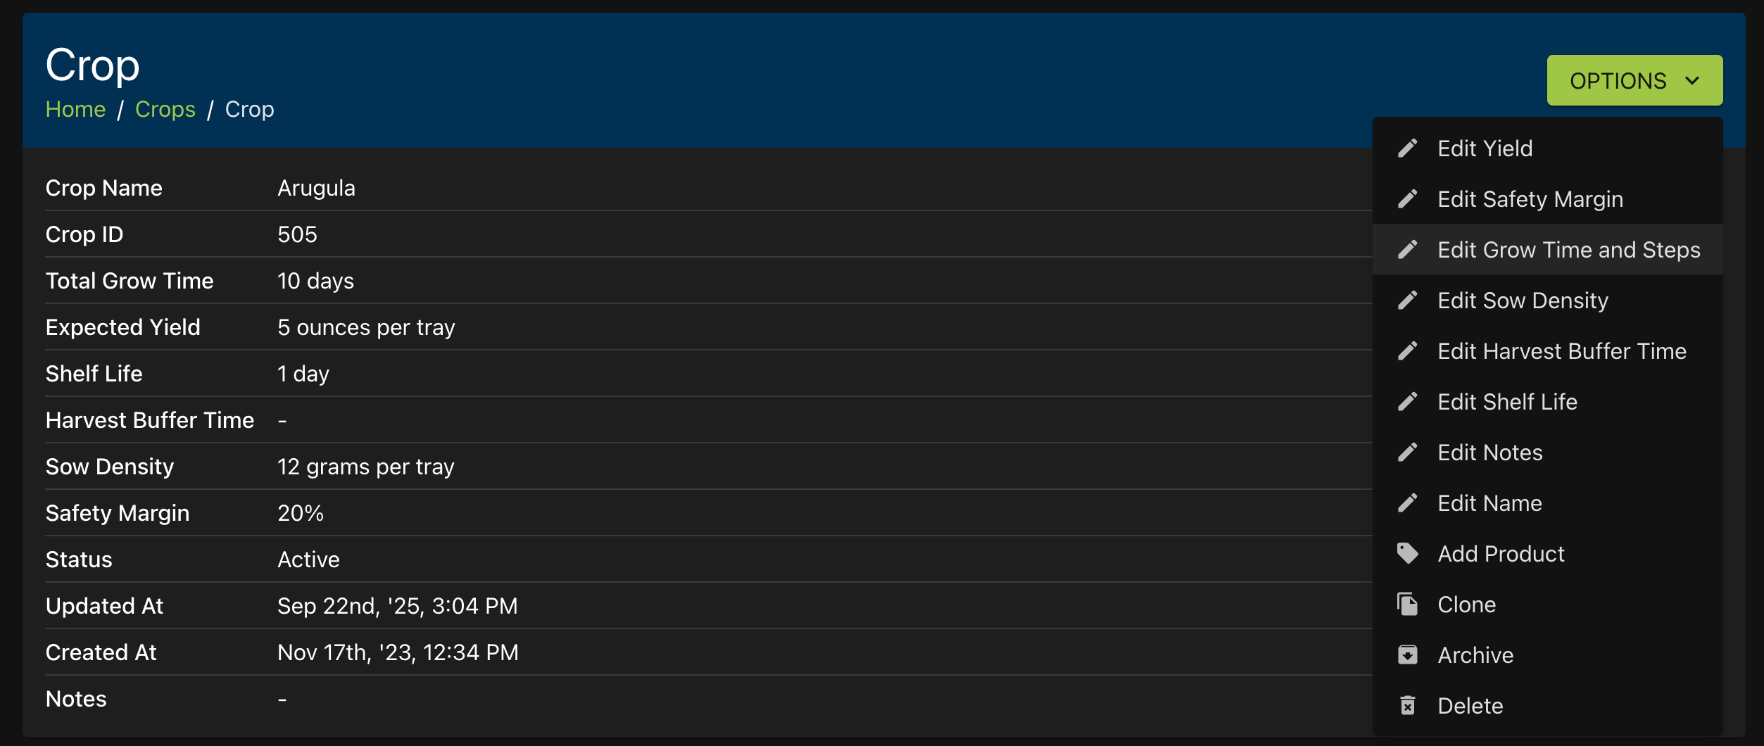Select Edit Grow Time and Steps
Screen dimensions: 1764x746
(x=1547, y=250)
